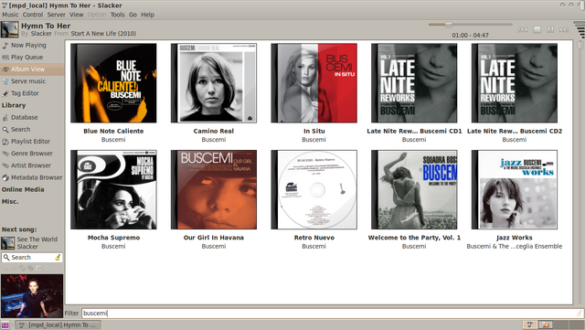Open the Control menu
Screen dimensions: 585x330
click(33, 15)
